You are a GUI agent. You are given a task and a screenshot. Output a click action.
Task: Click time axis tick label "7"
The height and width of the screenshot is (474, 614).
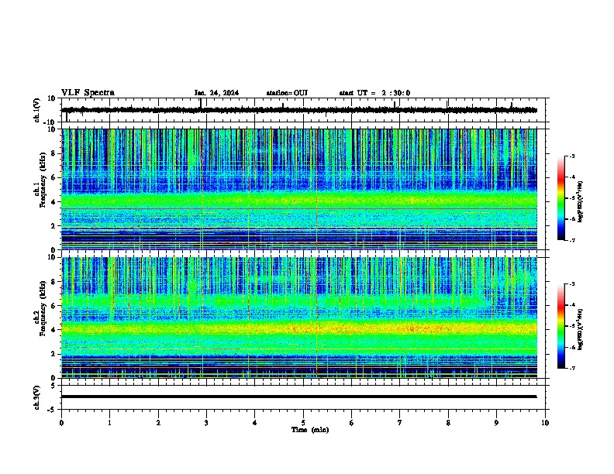400,423
